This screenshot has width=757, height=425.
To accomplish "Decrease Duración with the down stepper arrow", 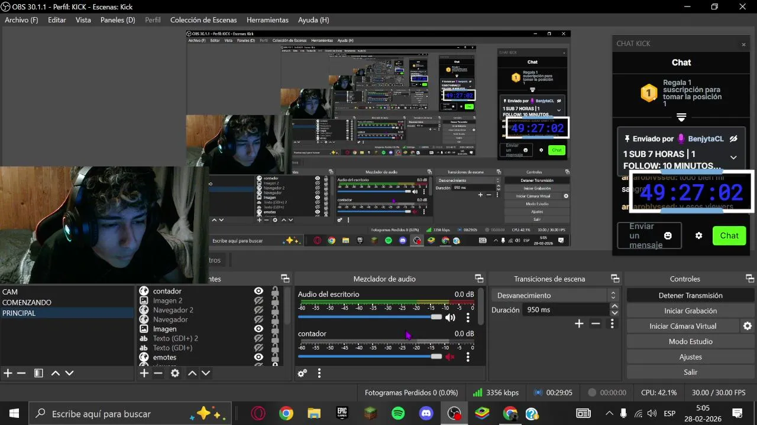I will [614, 313].
